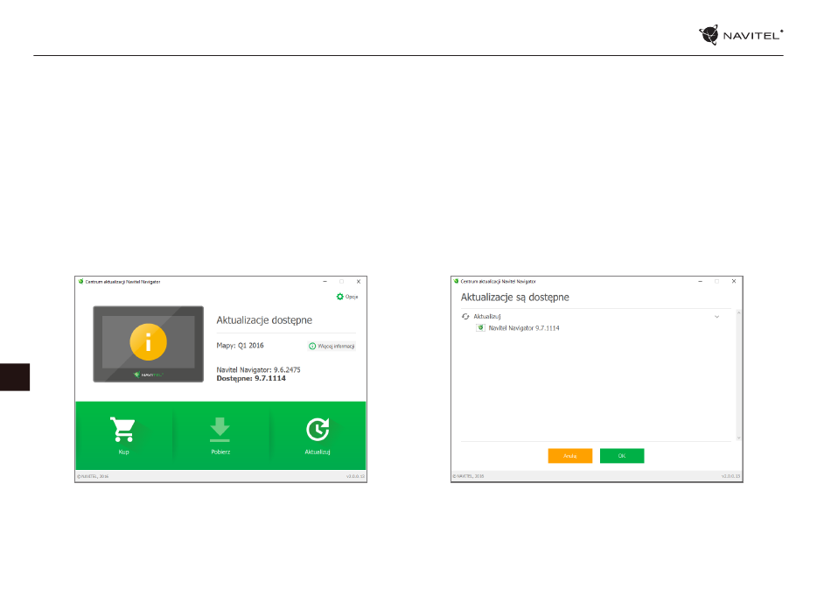The height and width of the screenshot is (589, 831).
Task: Click the 'Mapy: Q1 2016' text
Action: [x=240, y=346]
